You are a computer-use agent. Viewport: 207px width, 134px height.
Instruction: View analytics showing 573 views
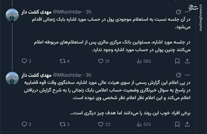(139, 124)
